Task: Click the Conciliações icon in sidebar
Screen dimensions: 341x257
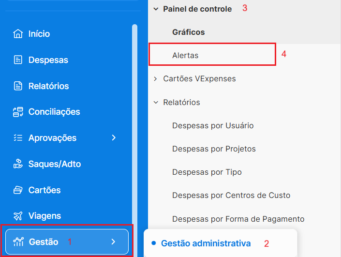Action: pyautogui.click(x=18, y=112)
